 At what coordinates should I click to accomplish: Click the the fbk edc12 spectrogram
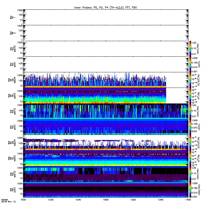106,174
